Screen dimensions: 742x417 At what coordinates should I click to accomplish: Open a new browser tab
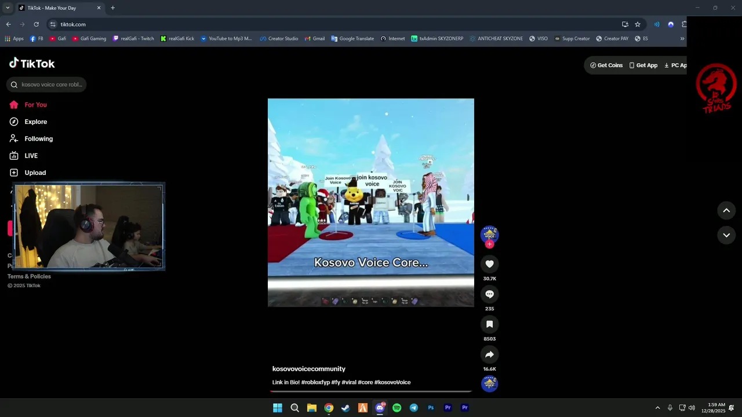pos(112,8)
